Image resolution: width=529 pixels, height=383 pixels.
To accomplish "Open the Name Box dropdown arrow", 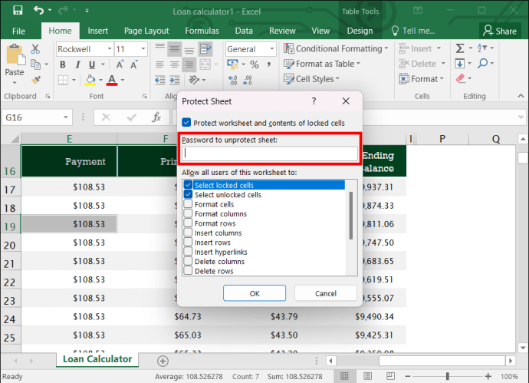I will pos(66,117).
